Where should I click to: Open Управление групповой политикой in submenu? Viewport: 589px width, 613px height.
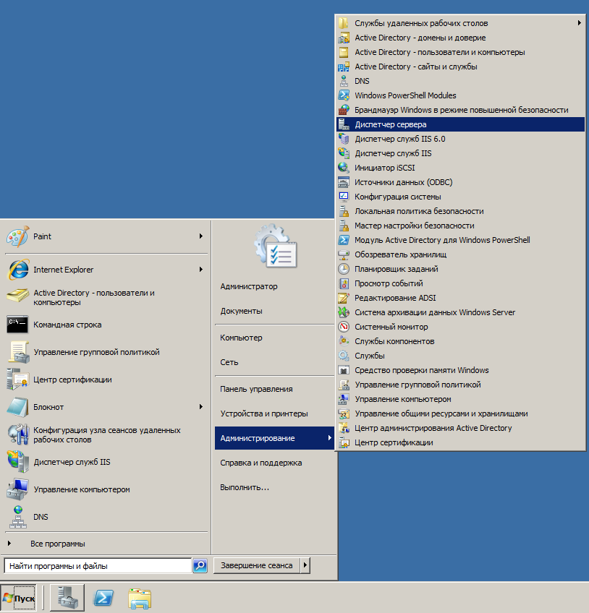pyautogui.click(x=461, y=385)
